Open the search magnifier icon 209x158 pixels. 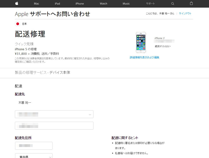pyautogui.click(x=173, y=4)
